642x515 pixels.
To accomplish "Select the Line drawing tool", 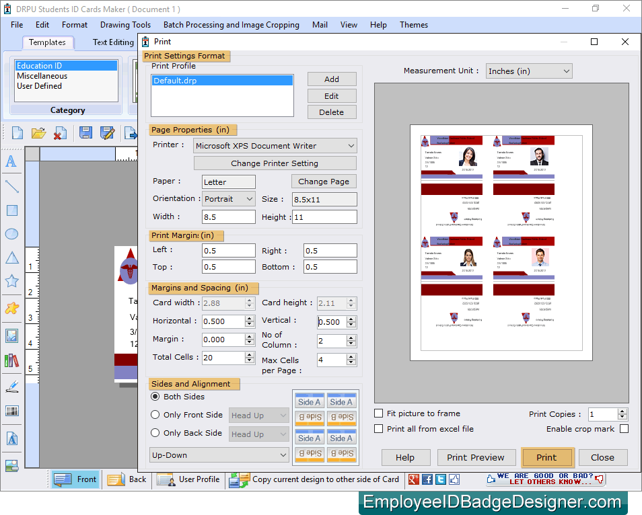I will pos(11,186).
